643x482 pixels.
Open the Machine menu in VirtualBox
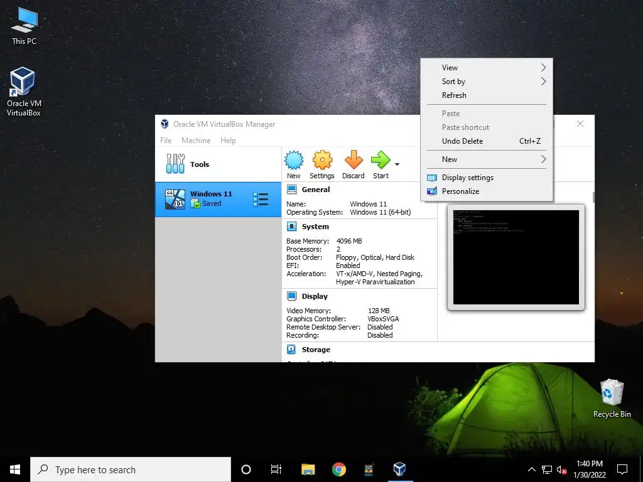point(196,140)
